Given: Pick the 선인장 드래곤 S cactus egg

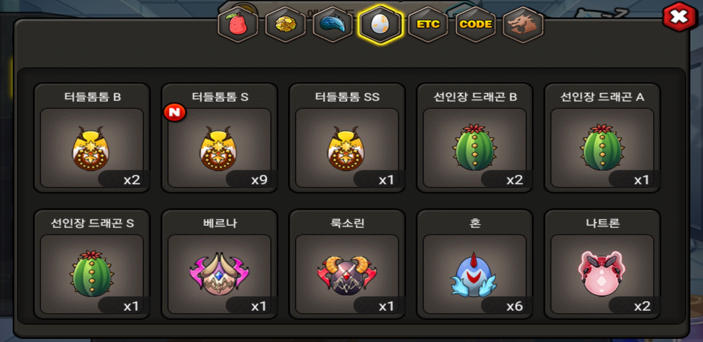Looking at the screenshot, I should 92,264.
